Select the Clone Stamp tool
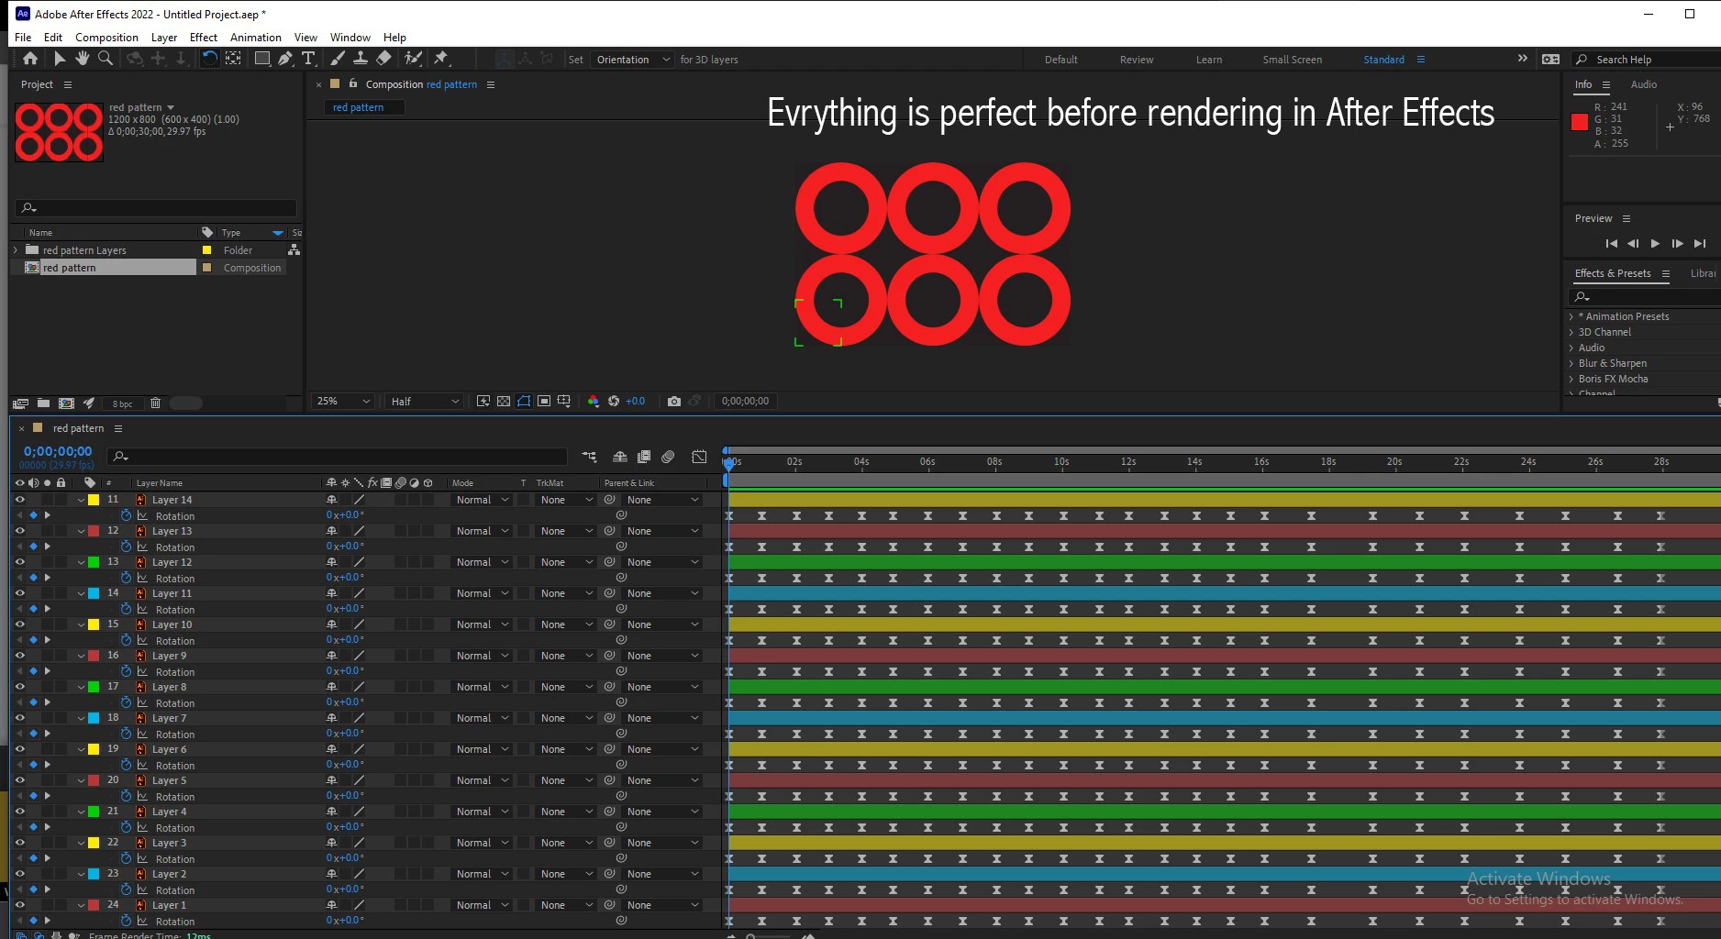This screenshot has width=1721, height=939. (x=361, y=59)
